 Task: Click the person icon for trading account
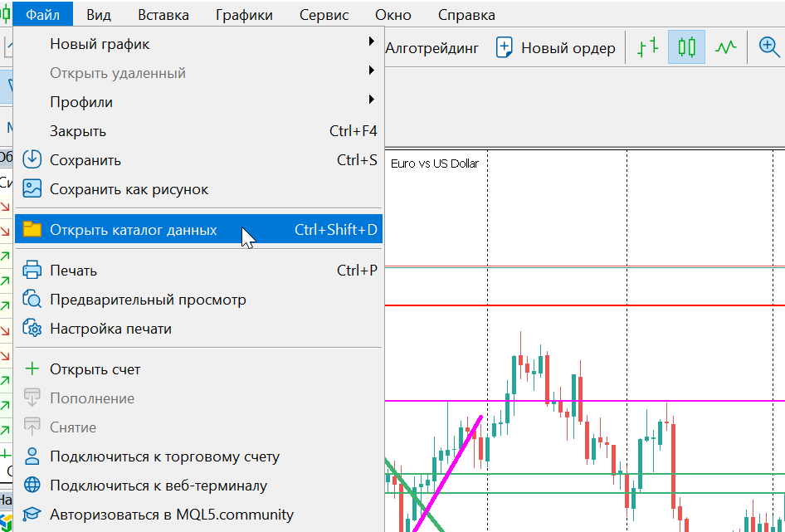(x=32, y=456)
